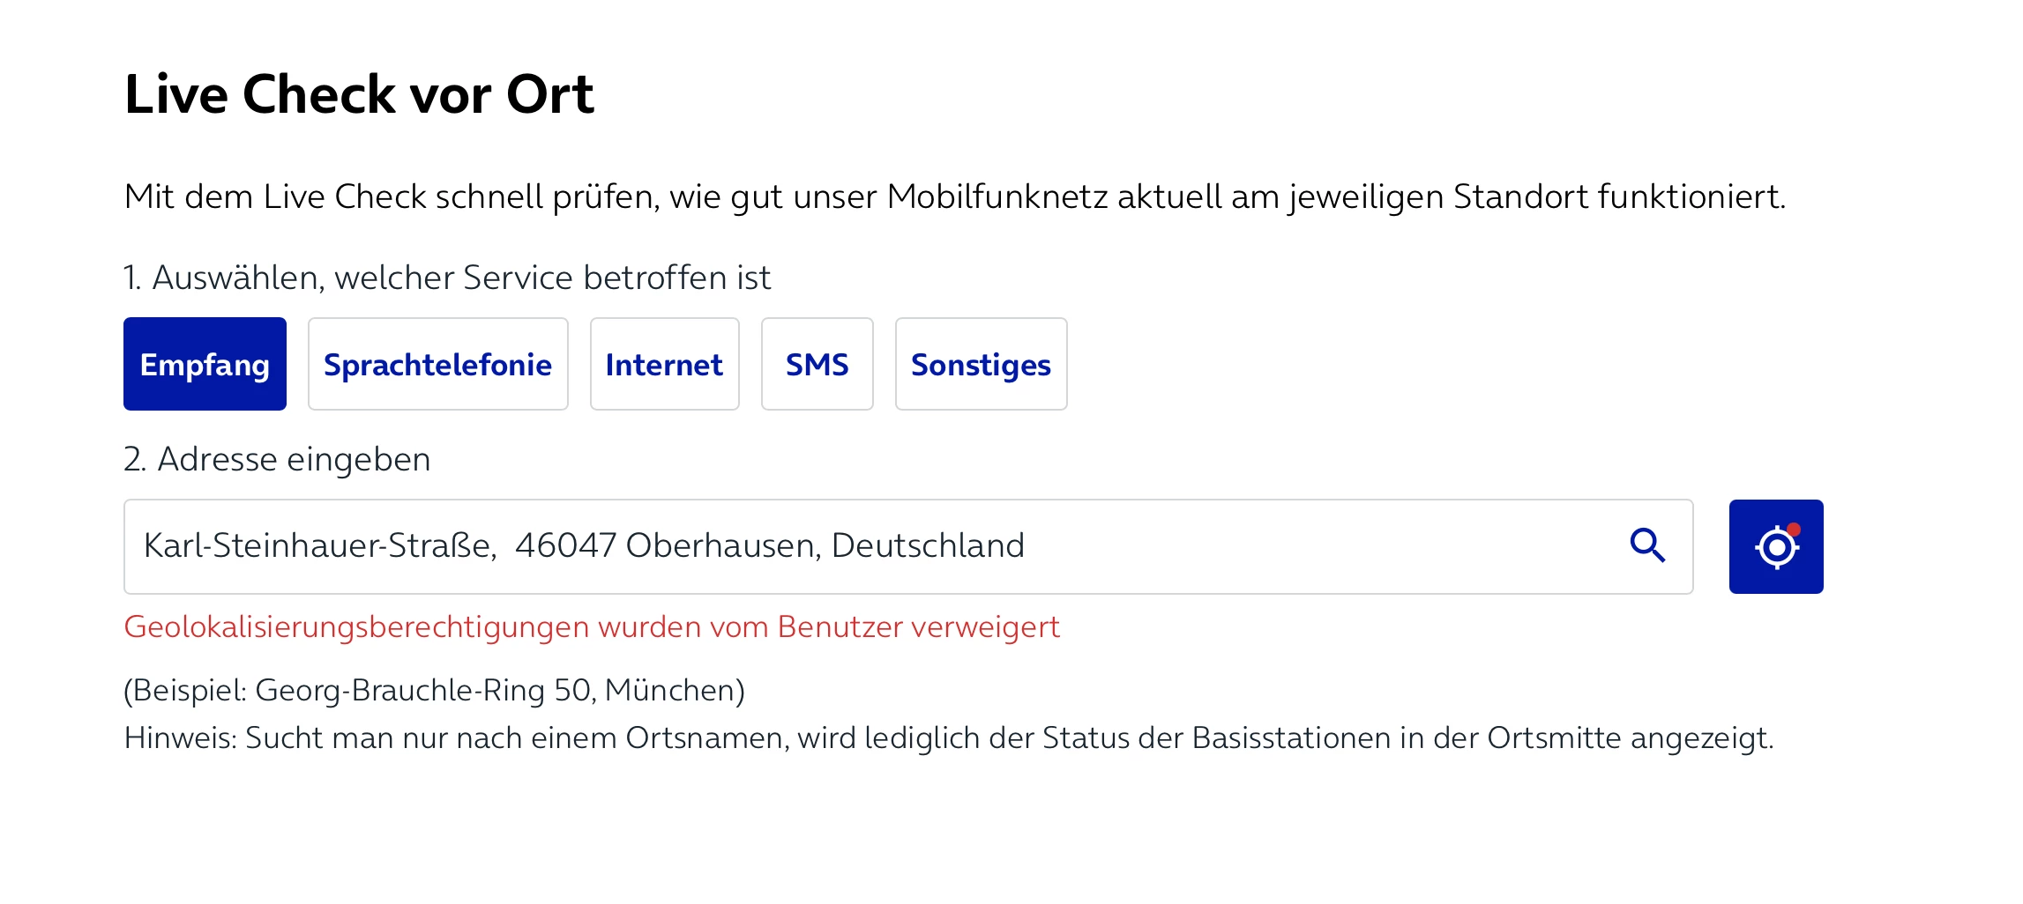The width and height of the screenshot is (2023, 904).
Task: Switch to the Internet service option
Action: 664,364
